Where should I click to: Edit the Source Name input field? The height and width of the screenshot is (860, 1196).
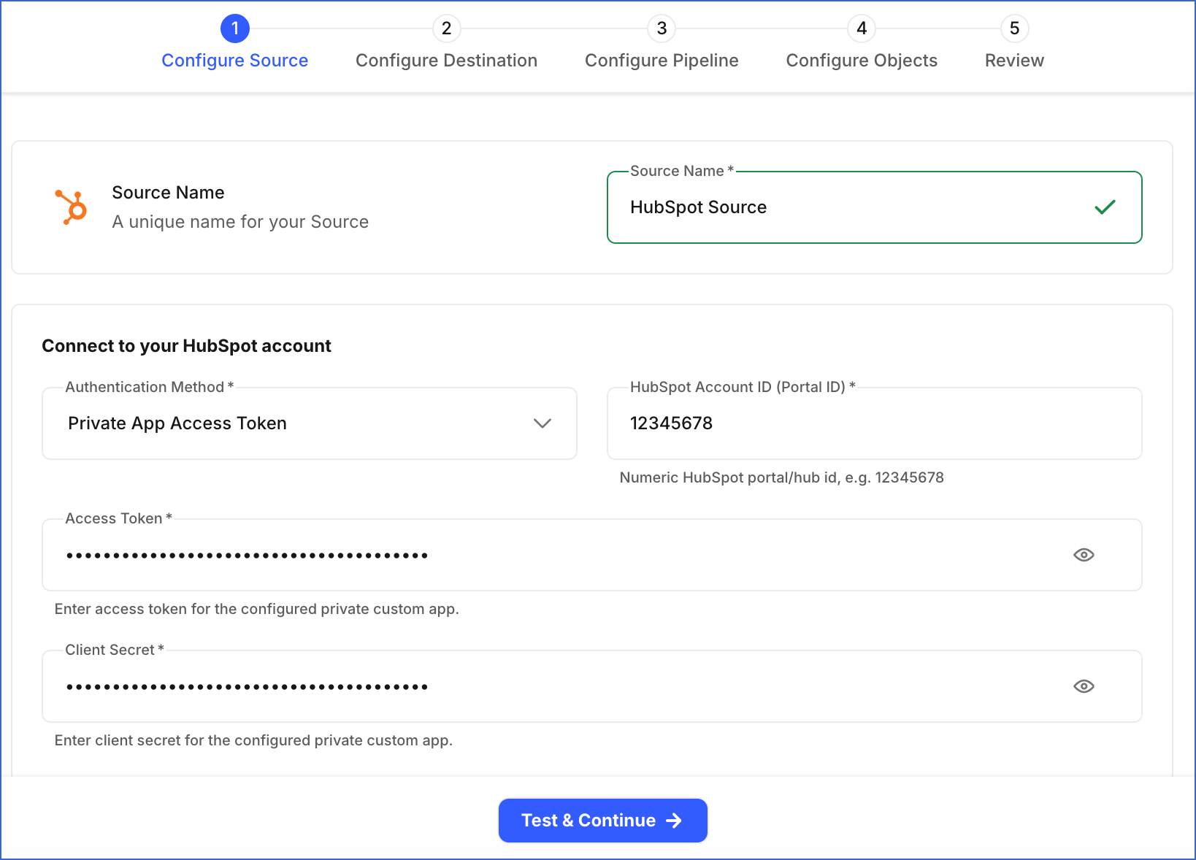tap(874, 207)
